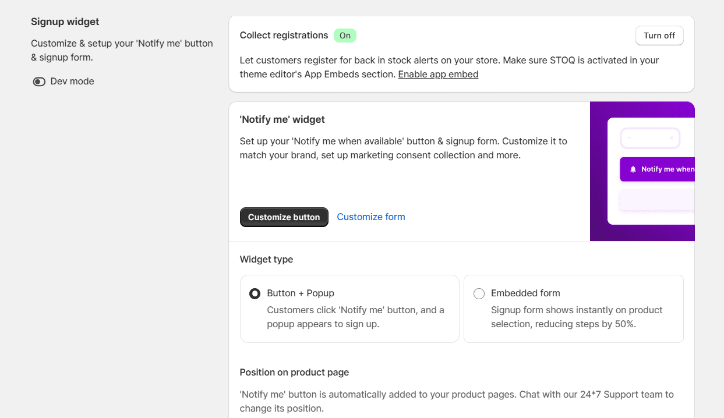The image size is (724, 418).
Task: Click the quantity selector in the preview
Action: click(x=651, y=138)
